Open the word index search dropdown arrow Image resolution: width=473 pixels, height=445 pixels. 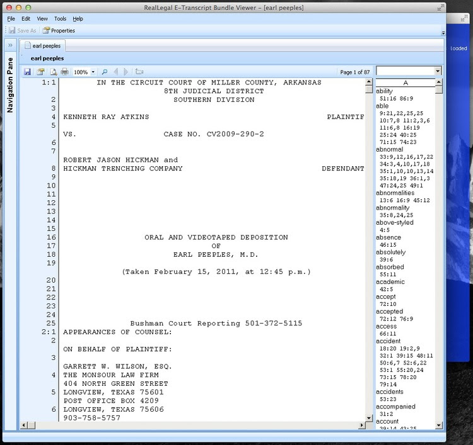(438, 71)
